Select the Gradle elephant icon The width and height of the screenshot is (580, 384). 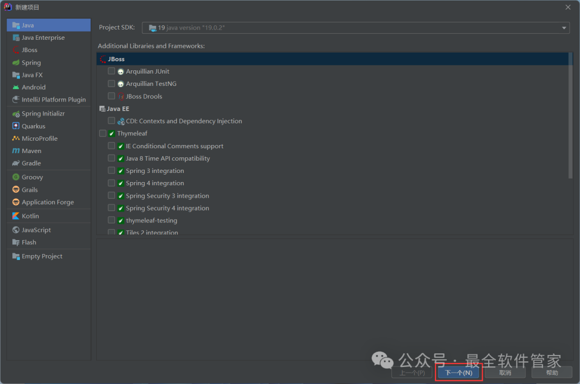point(16,163)
